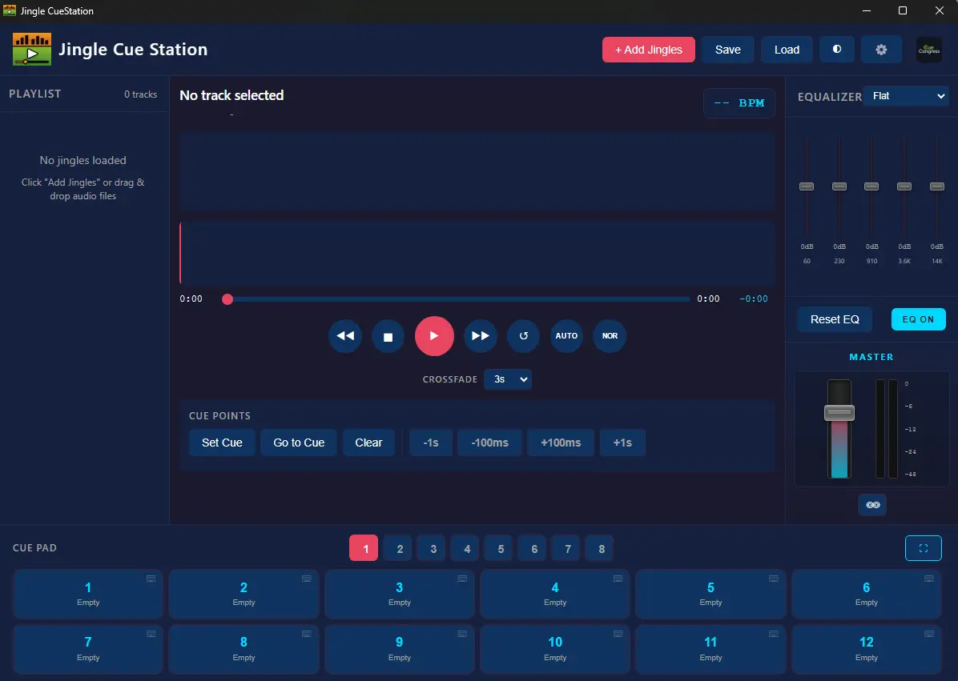Click the + Add Jingles button

tap(648, 50)
